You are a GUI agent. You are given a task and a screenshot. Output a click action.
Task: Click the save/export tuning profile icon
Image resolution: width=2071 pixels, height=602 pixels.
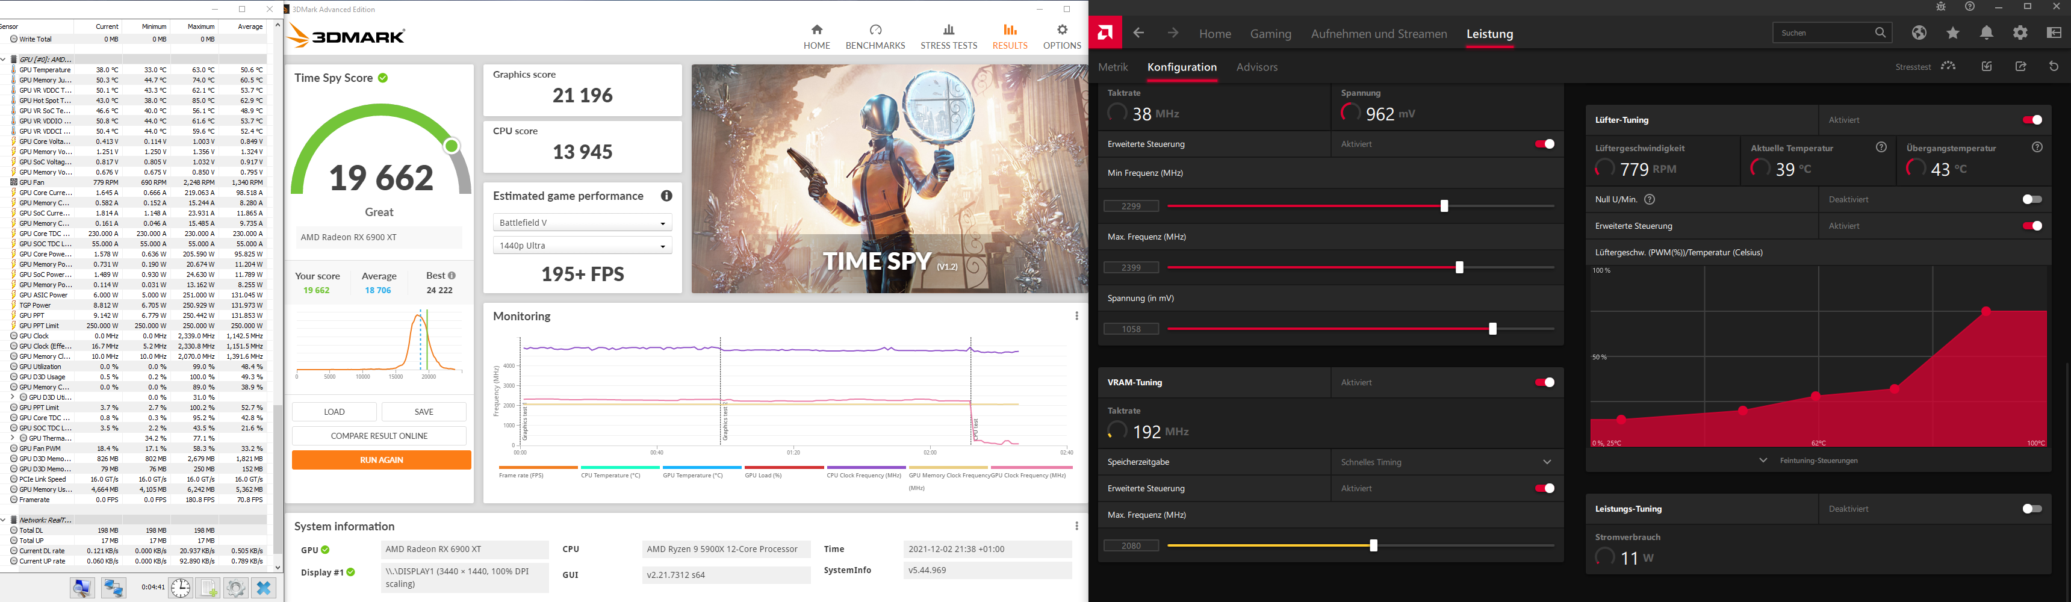[2020, 66]
